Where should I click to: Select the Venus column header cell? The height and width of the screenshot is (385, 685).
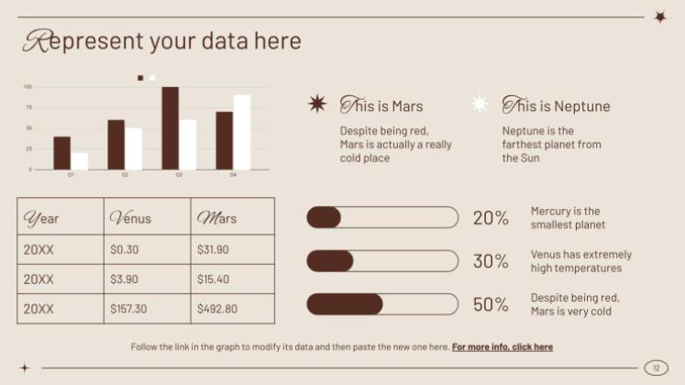(148, 216)
